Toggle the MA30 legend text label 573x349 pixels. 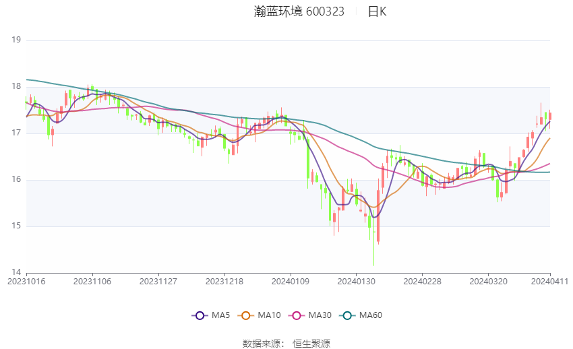coord(318,315)
